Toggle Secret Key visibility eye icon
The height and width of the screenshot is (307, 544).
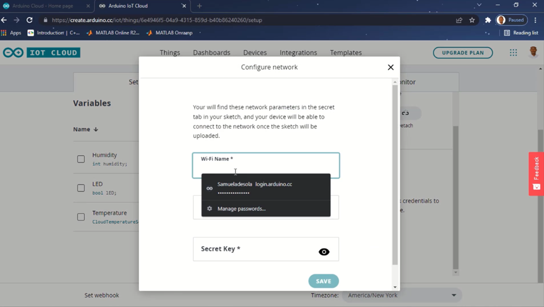pos(324,252)
